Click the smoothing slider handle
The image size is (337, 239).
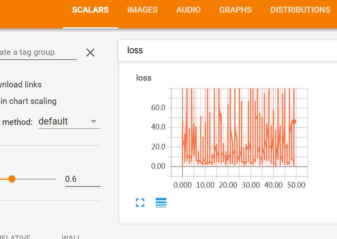pos(12,179)
